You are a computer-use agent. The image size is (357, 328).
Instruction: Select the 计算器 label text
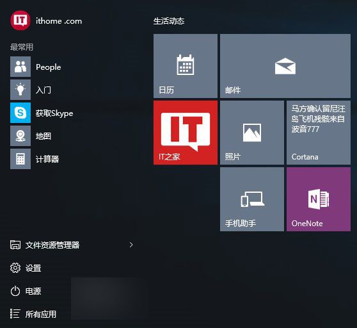point(47,159)
